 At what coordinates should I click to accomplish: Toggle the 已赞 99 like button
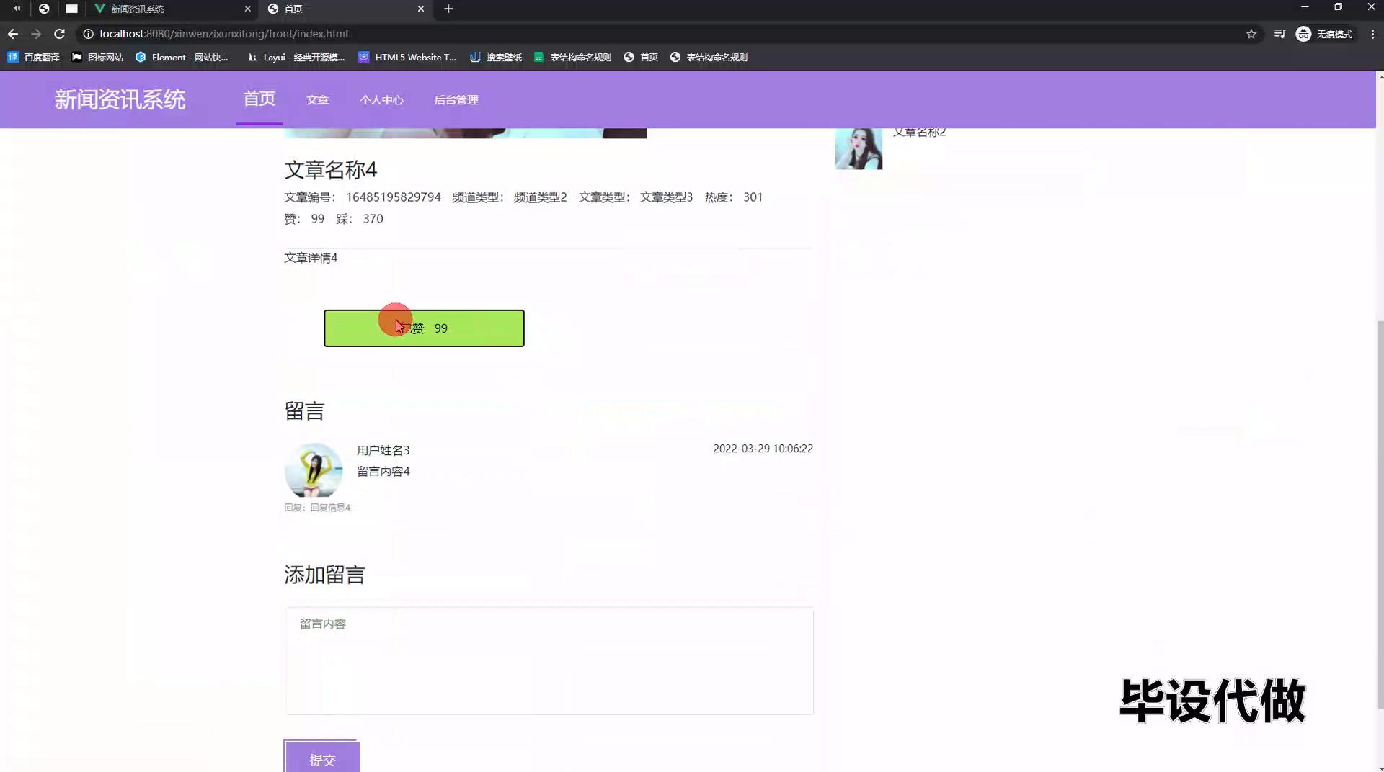[x=424, y=328]
